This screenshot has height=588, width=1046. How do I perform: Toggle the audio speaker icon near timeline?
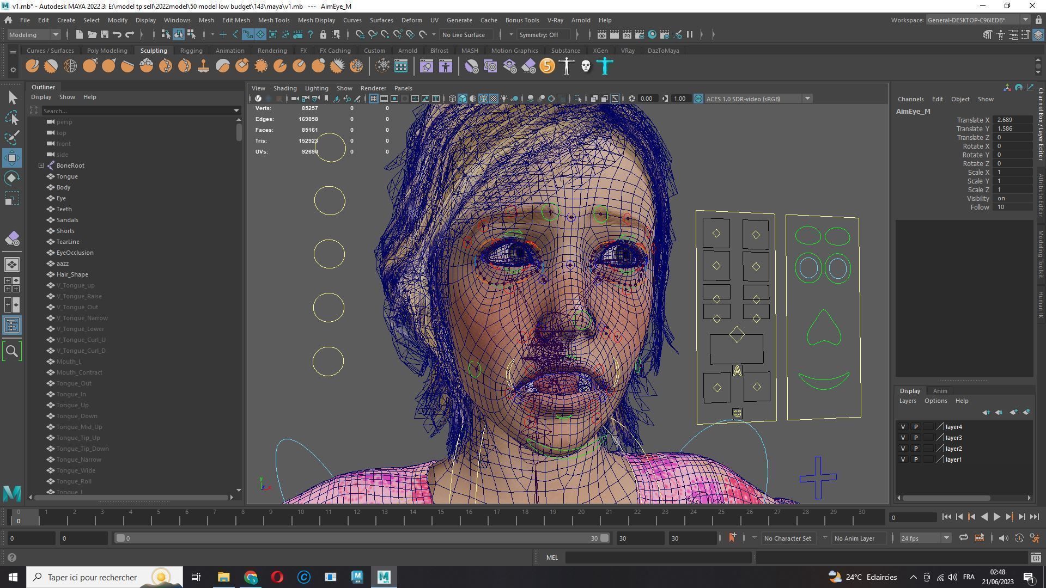click(x=1003, y=538)
